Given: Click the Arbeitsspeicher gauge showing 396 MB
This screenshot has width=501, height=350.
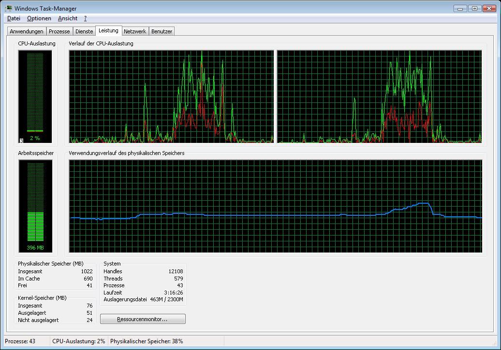Looking at the screenshot, I should 35,206.
